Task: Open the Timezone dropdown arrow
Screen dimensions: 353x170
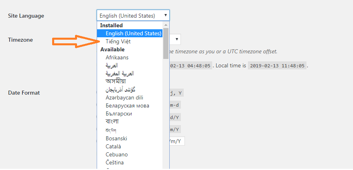Action: point(177,39)
